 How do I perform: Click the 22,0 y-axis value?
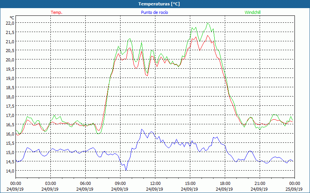coord(10,23)
